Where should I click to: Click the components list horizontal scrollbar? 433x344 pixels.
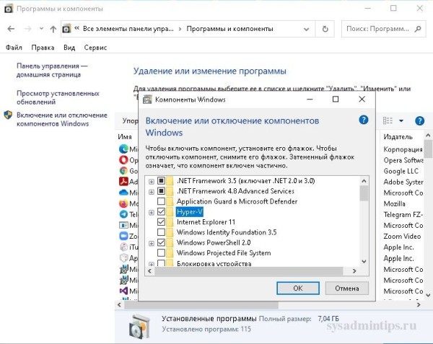tap(249, 271)
